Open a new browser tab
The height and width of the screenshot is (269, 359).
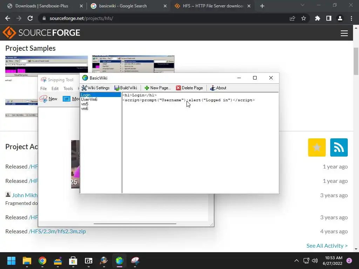tap(262, 6)
